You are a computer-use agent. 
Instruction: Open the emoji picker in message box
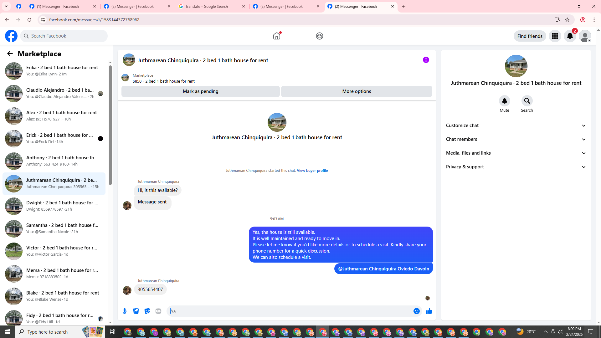coord(416,311)
